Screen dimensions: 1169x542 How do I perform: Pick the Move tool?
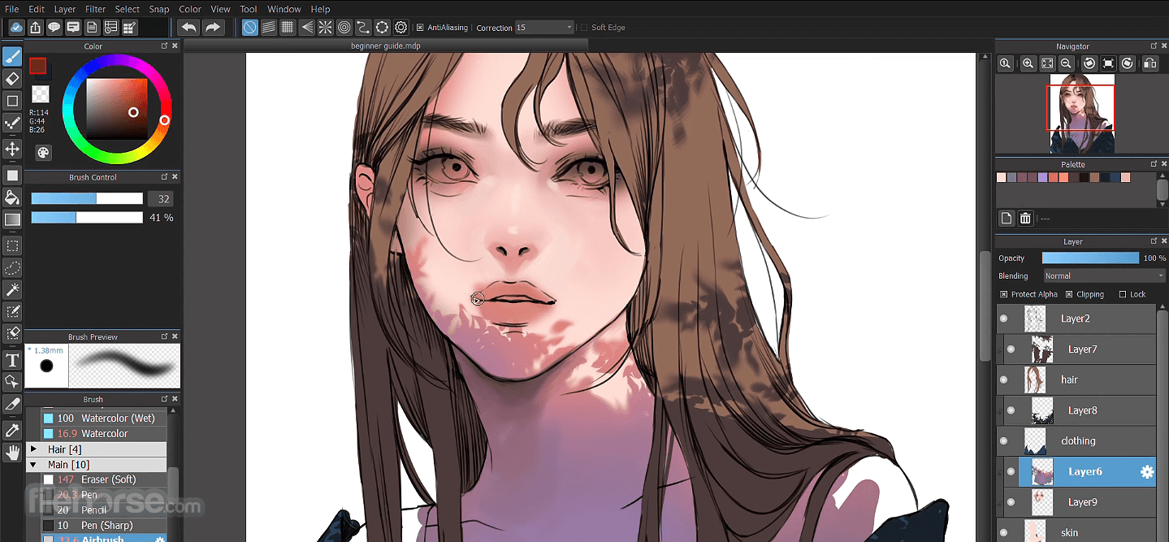click(12, 149)
